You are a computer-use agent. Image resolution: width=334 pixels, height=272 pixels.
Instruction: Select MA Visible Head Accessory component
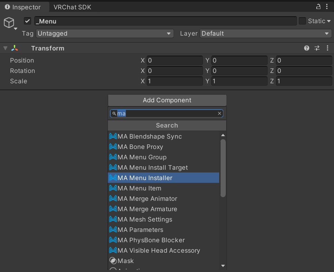pyautogui.click(x=164, y=251)
